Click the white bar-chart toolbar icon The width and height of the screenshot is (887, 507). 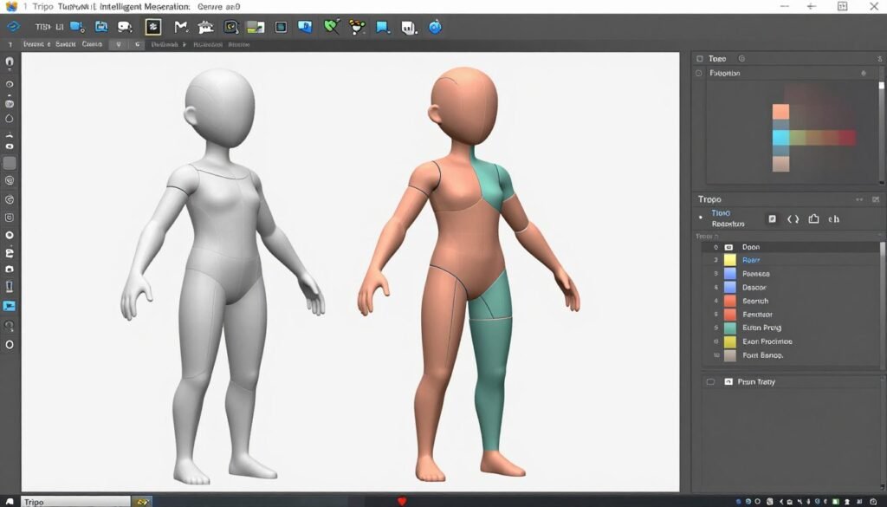[x=409, y=27]
